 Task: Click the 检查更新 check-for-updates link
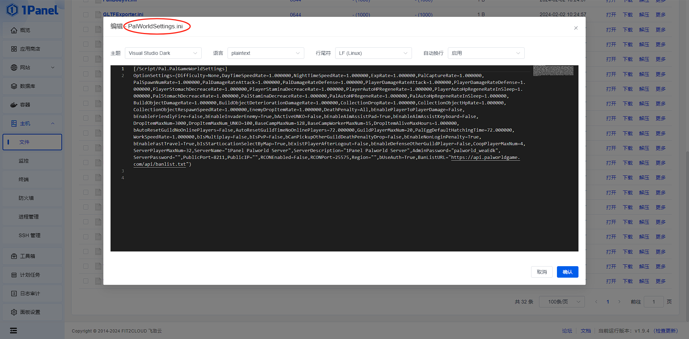[x=666, y=331]
